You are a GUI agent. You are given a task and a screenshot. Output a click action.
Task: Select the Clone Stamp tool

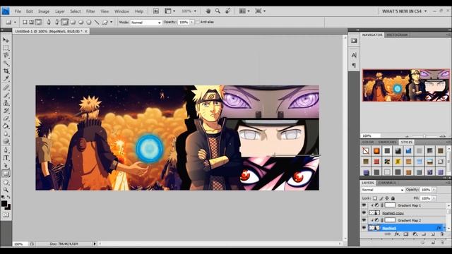6,103
